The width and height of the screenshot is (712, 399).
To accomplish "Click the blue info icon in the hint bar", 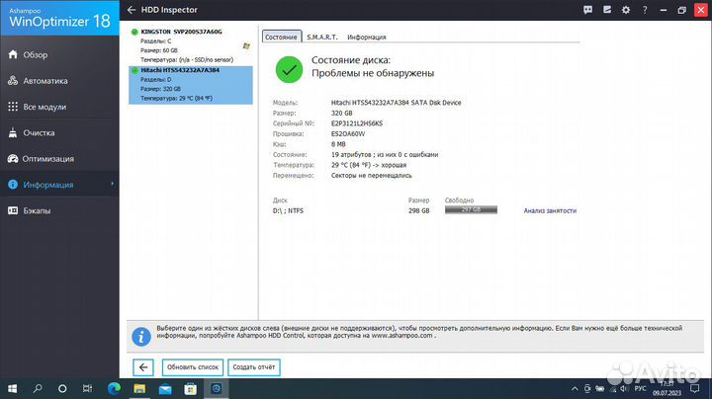I will (x=141, y=337).
